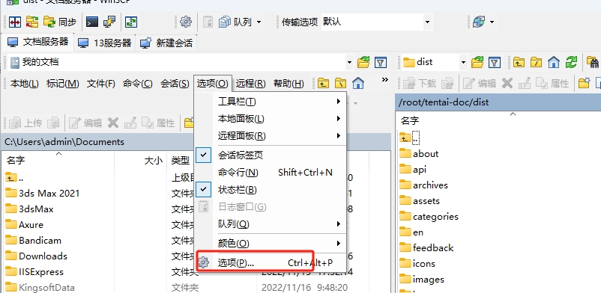Image resolution: width=601 pixels, height=293 pixels.
Task: Open the 本地(L) menu
Action: click(25, 84)
